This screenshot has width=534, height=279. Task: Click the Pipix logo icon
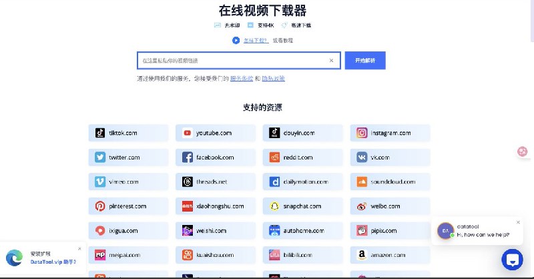(362, 231)
